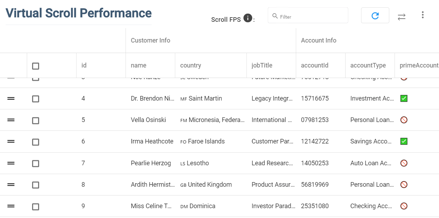Viewport: 439px width, 218px height.
Task: Click the Filter text input field
Action: pos(312,17)
